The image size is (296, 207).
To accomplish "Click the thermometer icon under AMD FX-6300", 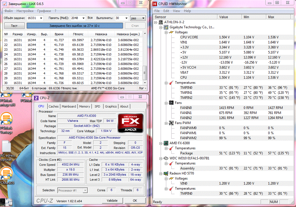I will 171,148.
